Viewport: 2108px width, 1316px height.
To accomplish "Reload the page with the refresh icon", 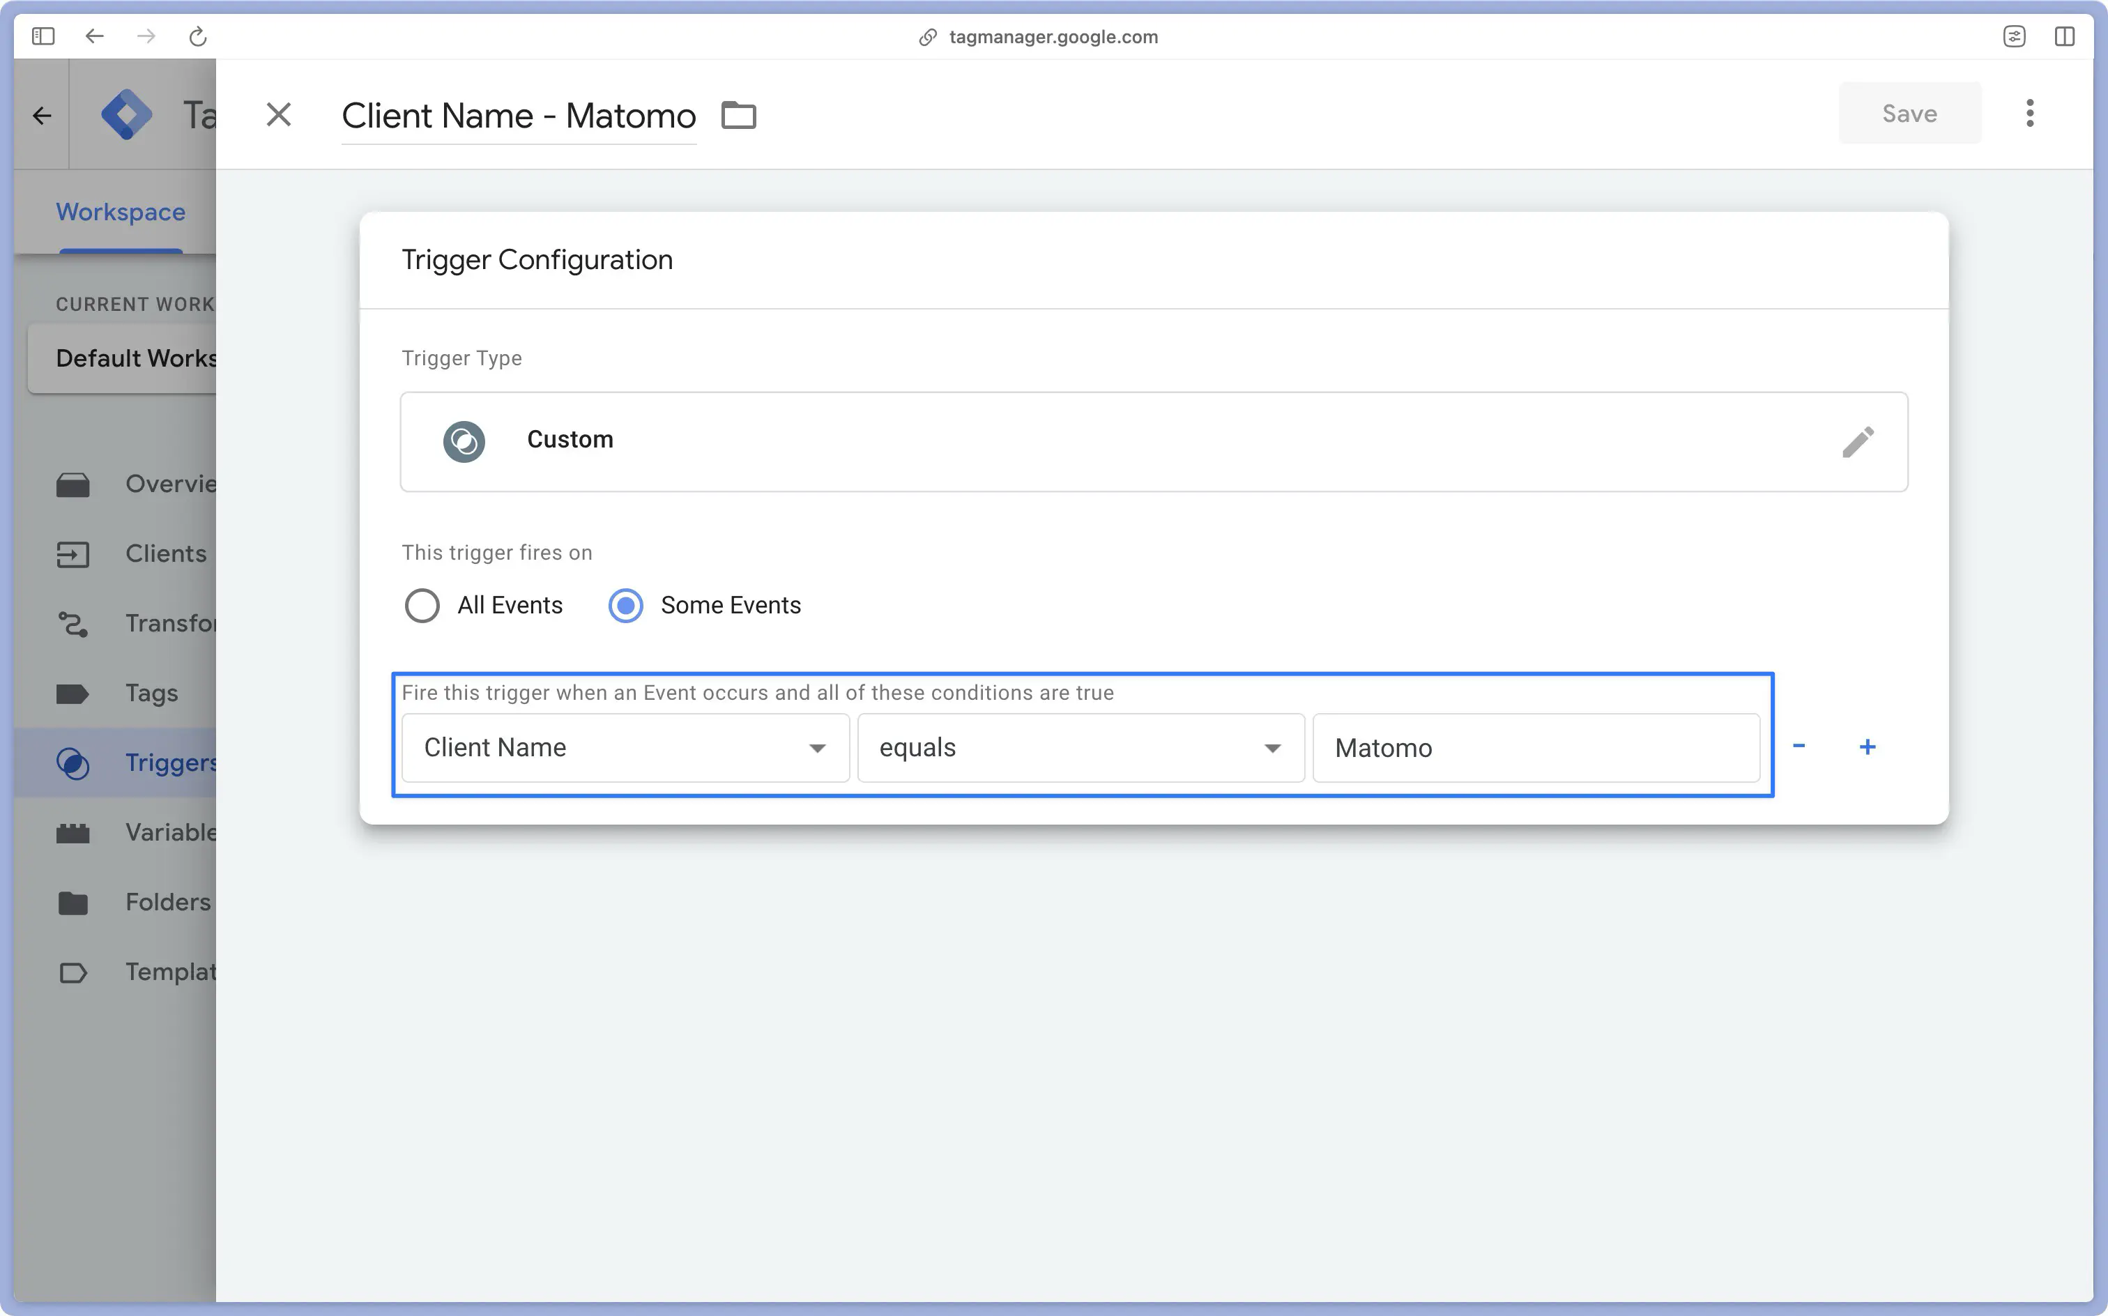I will click(x=197, y=36).
